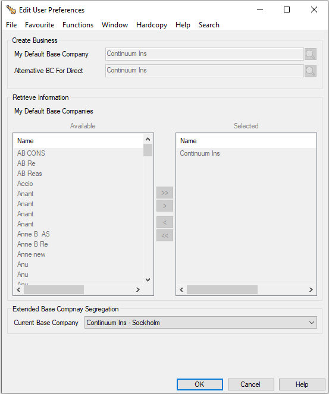Click Available list scroll right arrow
The height and width of the screenshot is (394, 329).
138,290
